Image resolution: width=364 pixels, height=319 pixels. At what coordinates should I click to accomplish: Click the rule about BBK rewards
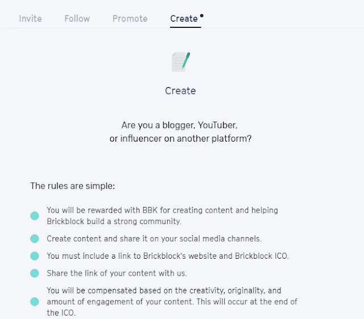click(162, 216)
